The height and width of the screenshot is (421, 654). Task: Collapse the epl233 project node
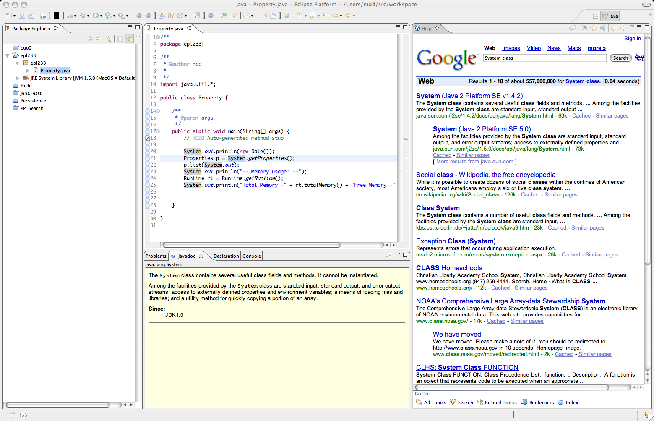(7, 55)
